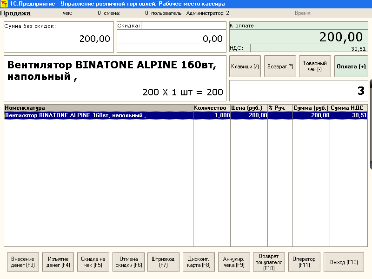Click Выход (F12) button
The height and width of the screenshot is (279, 372).
point(344,262)
